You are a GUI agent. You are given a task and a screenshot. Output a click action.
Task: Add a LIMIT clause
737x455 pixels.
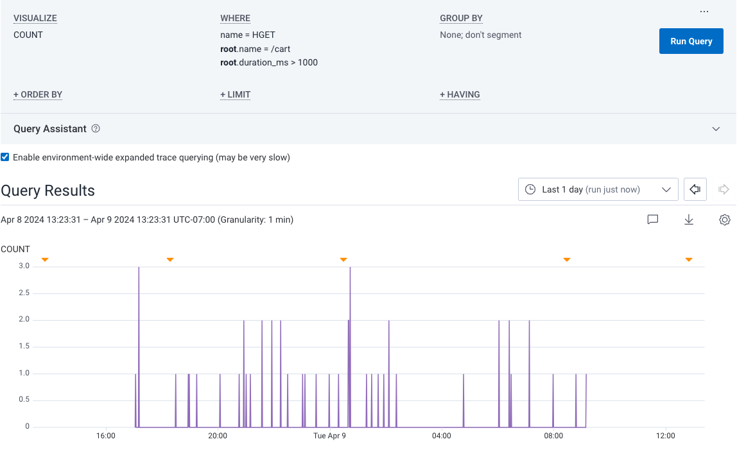[235, 94]
